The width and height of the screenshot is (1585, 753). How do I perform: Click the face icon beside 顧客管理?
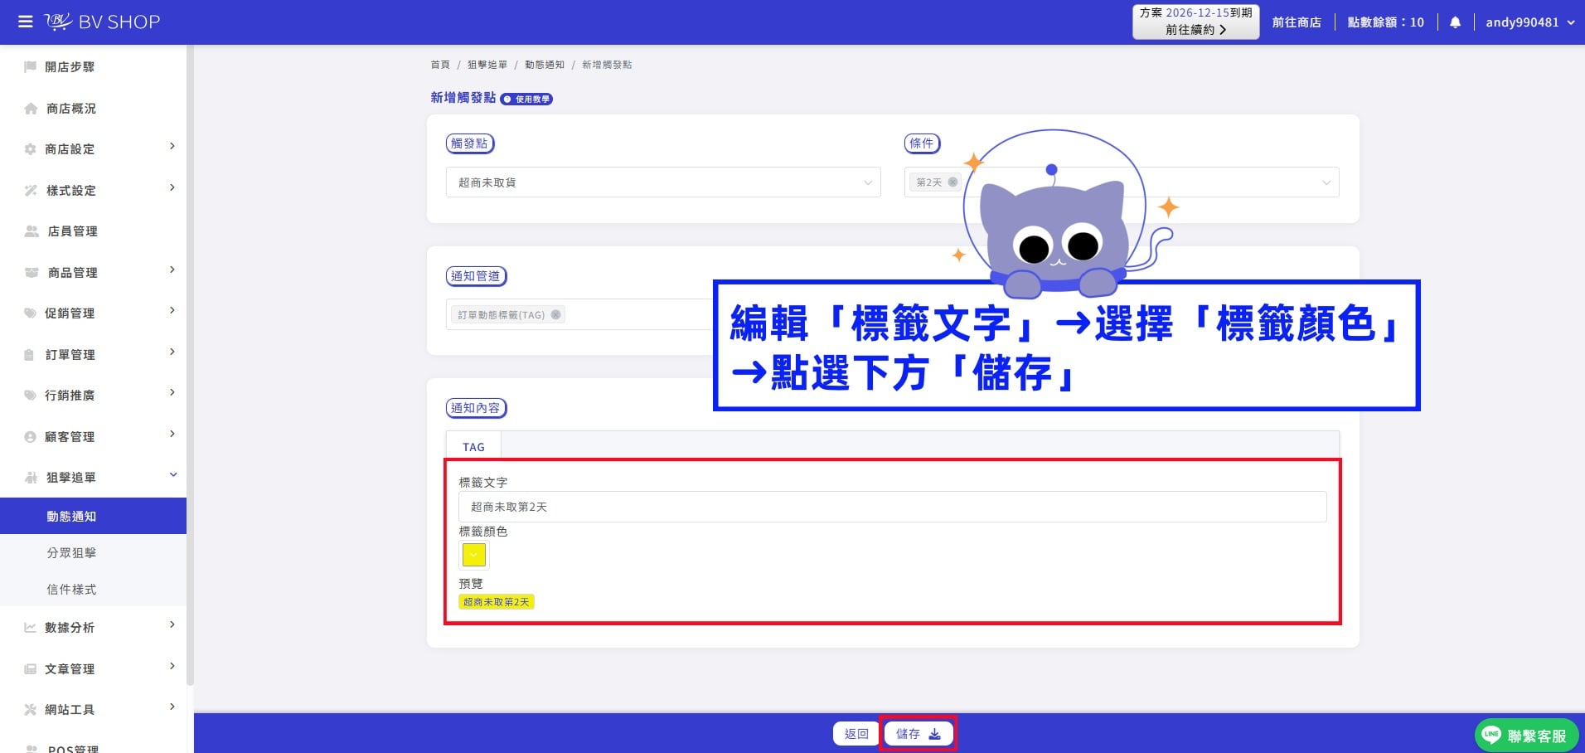point(31,437)
